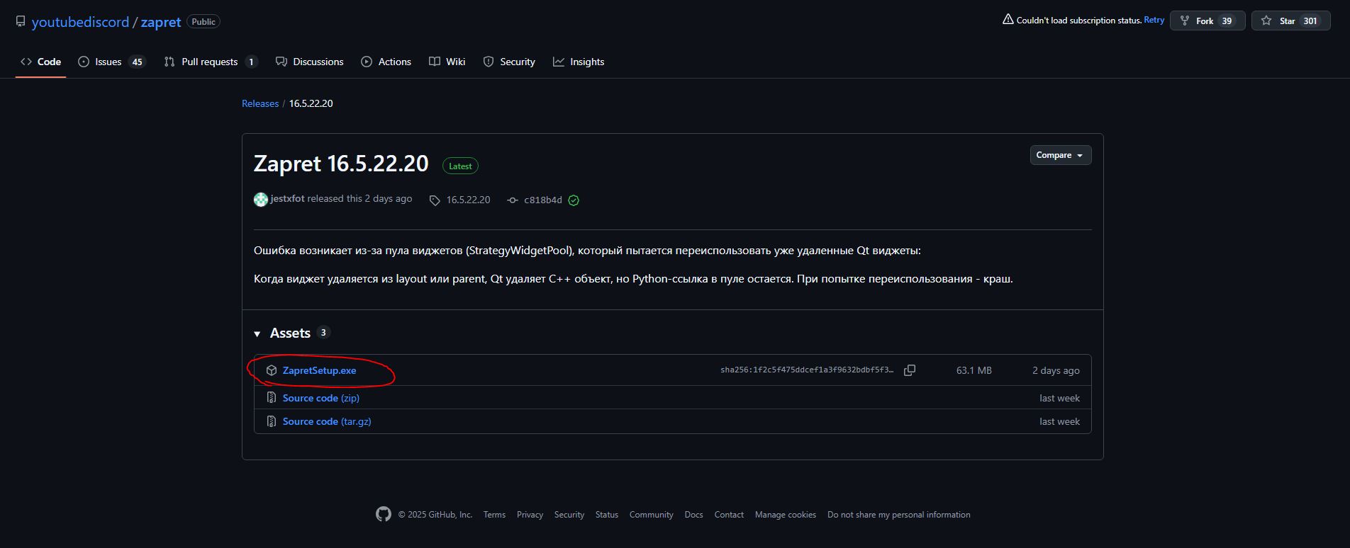Open the Insights tab
The width and height of the screenshot is (1350, 548).
tap(579, 62)
